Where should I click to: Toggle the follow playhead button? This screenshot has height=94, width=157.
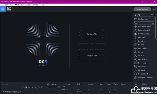pyautogui.click(x=42, y=87)
